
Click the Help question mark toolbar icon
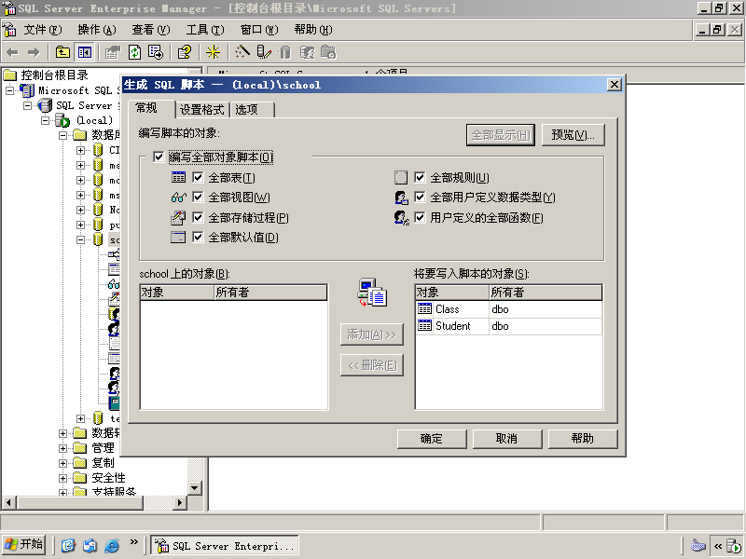click(185, 52)
